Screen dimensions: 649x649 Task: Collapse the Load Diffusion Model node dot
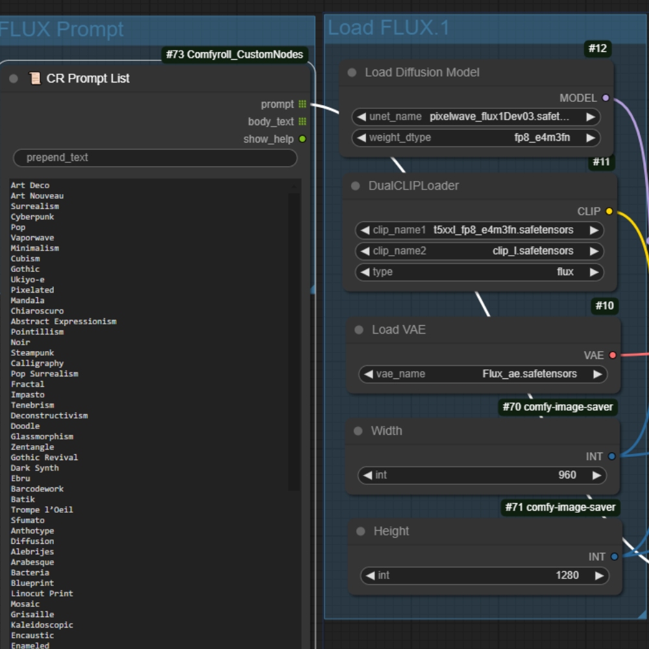coord(352,73)
